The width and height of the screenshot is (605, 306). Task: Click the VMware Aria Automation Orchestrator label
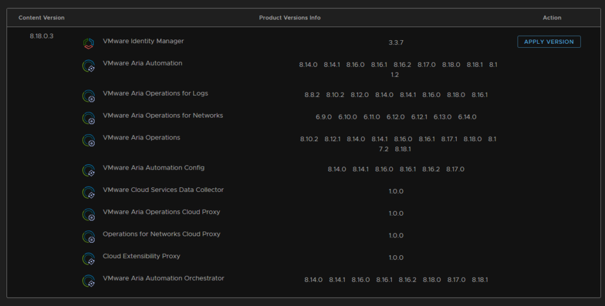click(163, 278)
